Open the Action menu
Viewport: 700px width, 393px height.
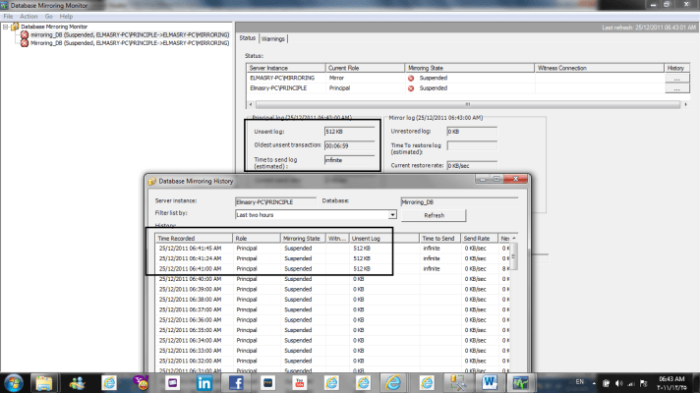[x=29, y=16]
